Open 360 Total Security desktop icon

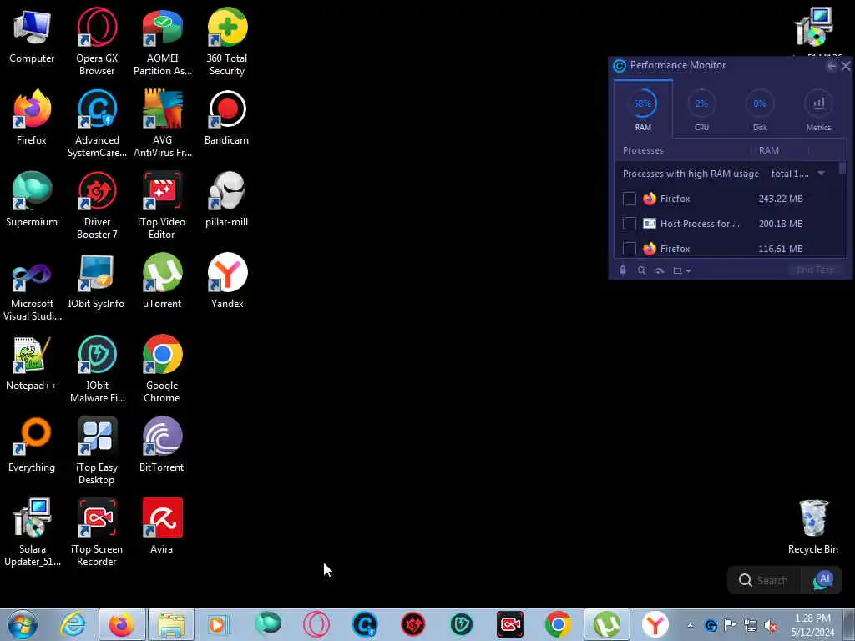click(227, 42)
